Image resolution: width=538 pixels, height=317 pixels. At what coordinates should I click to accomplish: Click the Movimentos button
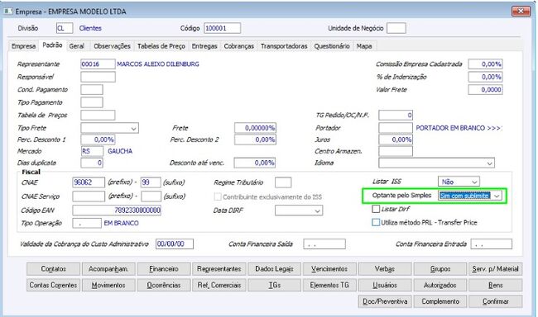coord(108,285)
